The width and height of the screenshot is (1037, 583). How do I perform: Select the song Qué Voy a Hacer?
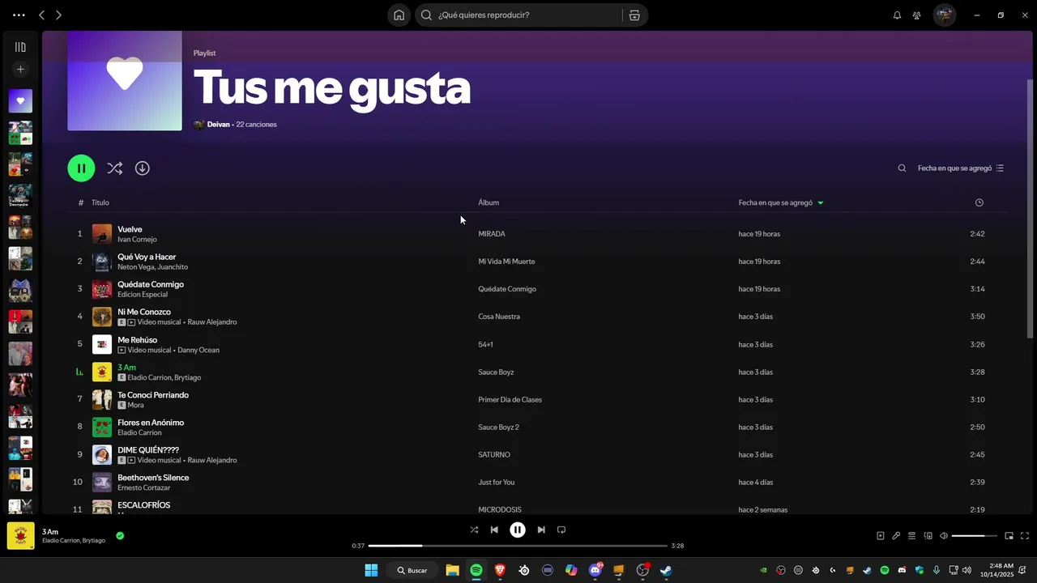pyautogui.click(x=147, y=257)
